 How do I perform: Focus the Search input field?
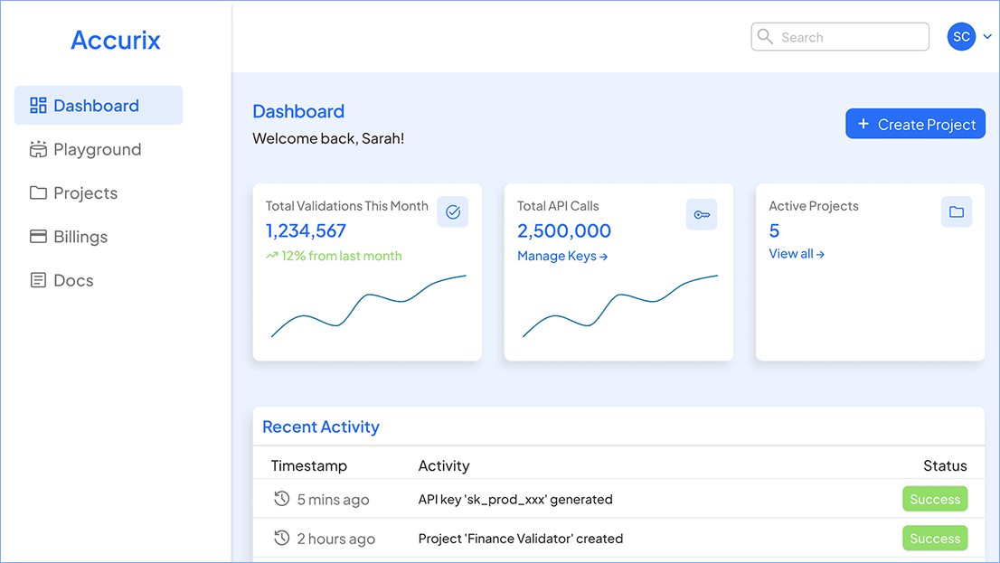click(x=850, y=37)
